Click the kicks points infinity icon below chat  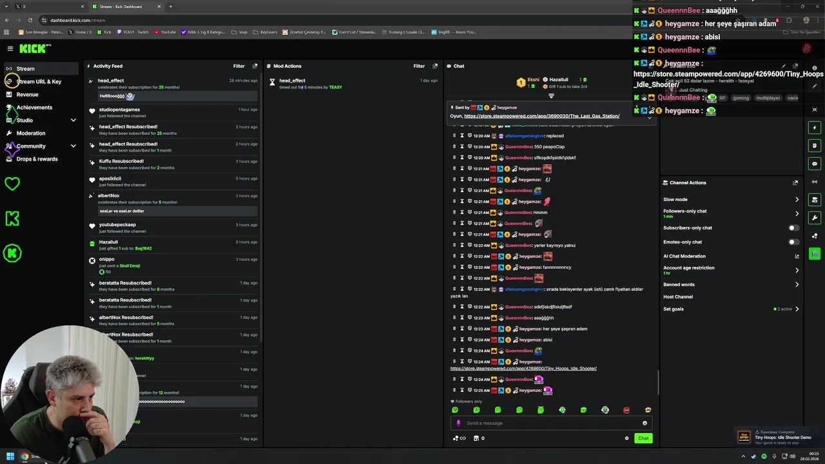pos(460,438)
